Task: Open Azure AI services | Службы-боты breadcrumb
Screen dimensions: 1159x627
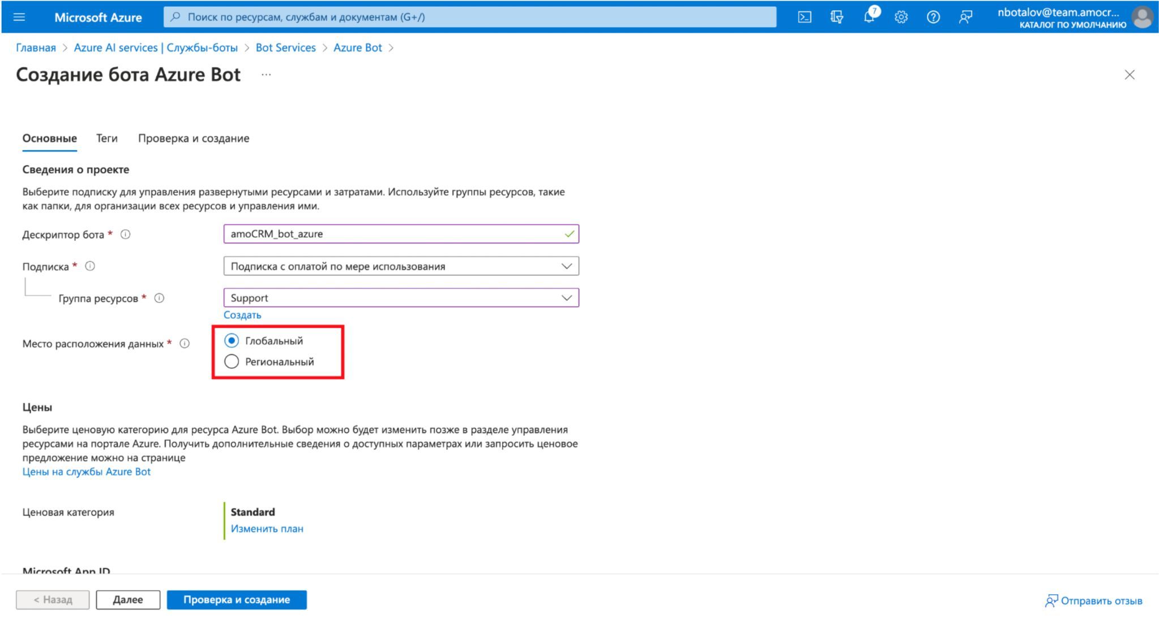Action: point(156,48)
